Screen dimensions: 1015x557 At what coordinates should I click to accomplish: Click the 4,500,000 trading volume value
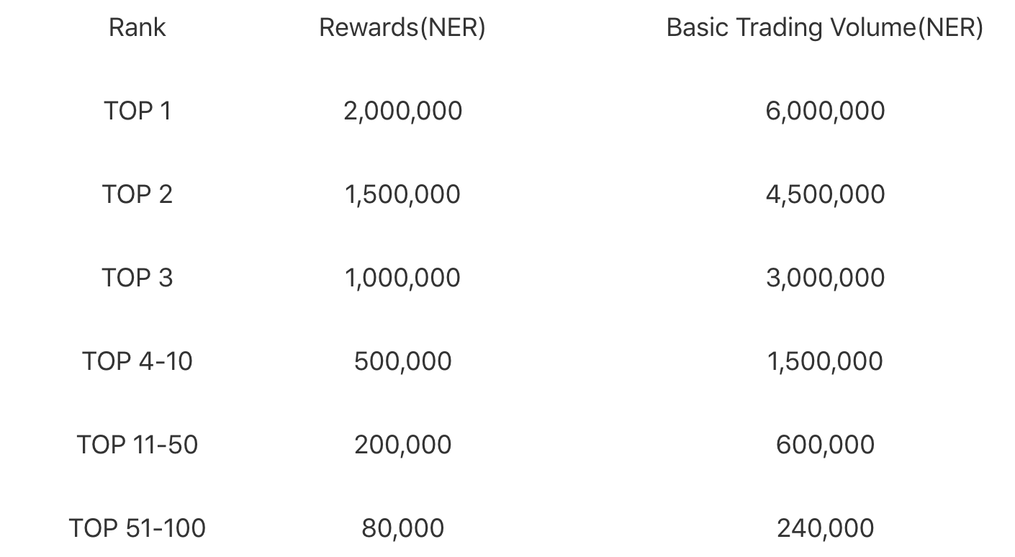(825, 194)
